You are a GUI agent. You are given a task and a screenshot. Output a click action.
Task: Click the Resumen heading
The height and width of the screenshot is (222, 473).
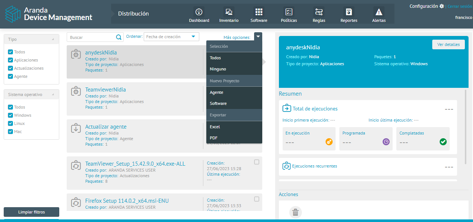(x=290, y=94)
